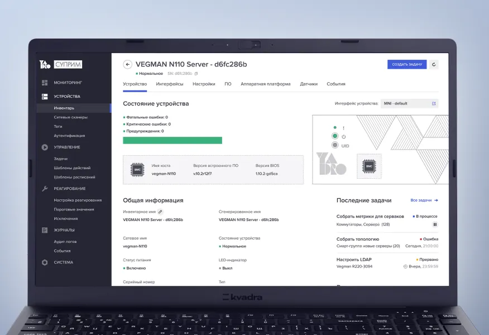Viewport: 489px width, 335px height.
Task: Click the arrow next to Все задачи
Action: click(x=436, y=200)
